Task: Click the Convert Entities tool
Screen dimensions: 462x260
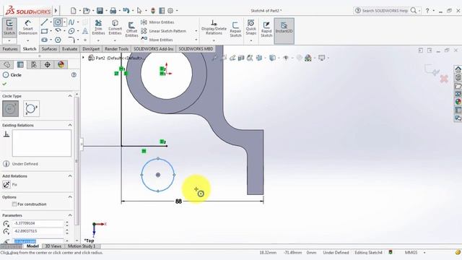Action: tap(115, 27)
